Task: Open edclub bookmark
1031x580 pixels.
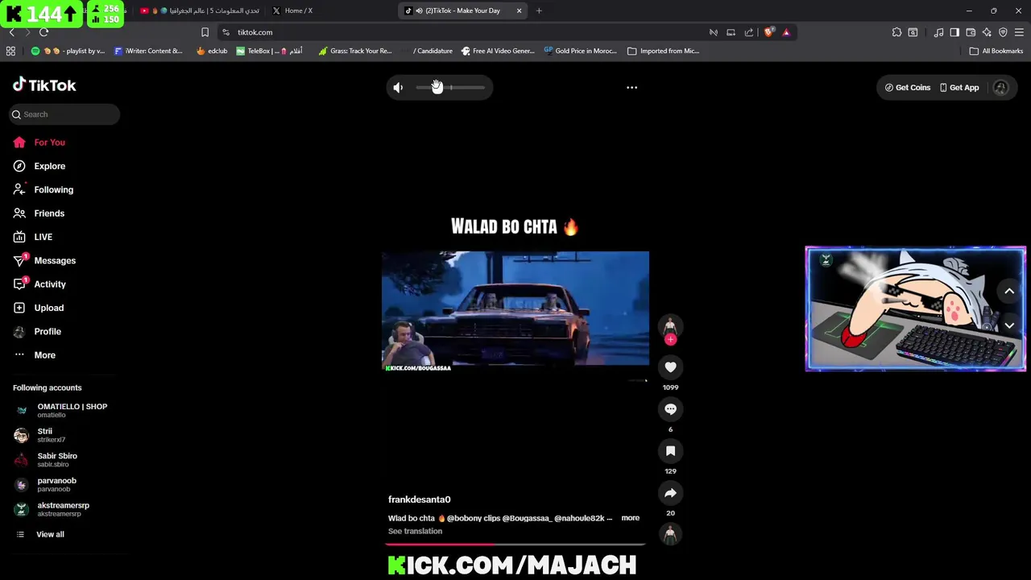Action: (212, 51)
